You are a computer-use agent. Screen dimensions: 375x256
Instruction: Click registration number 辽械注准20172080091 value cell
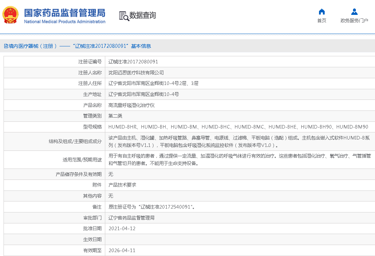pos(133,62)
